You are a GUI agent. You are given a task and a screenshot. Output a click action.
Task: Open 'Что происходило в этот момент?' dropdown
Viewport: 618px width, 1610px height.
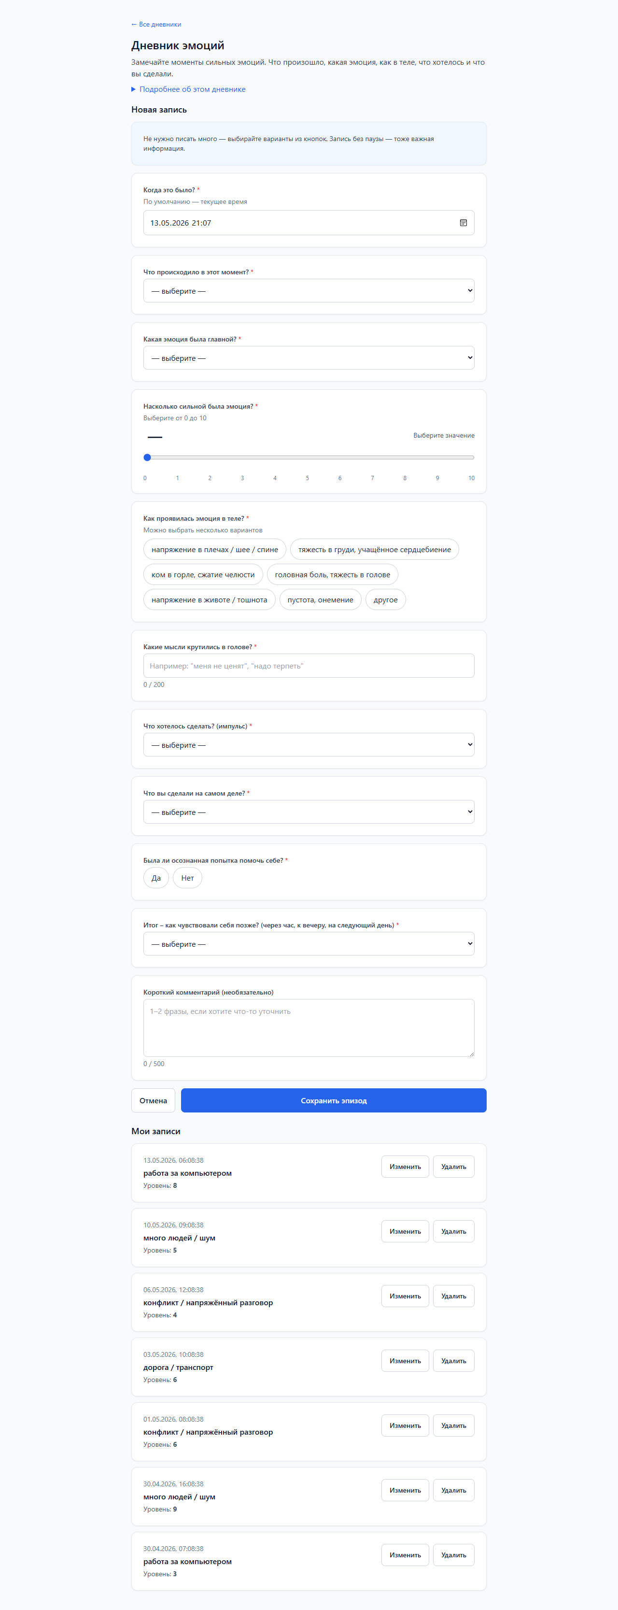(x=309, y=291)
